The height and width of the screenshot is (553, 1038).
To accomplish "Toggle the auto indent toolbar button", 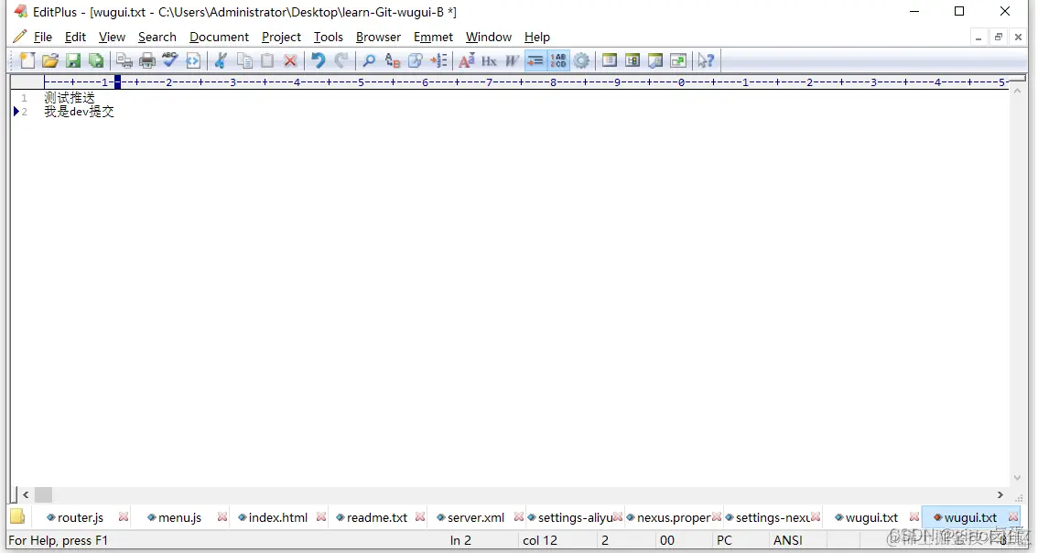I will (535, 61).
